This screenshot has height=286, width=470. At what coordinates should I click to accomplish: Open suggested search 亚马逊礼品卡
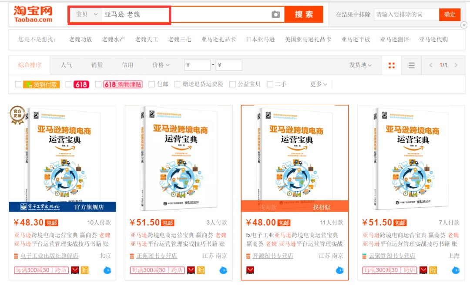218,40
